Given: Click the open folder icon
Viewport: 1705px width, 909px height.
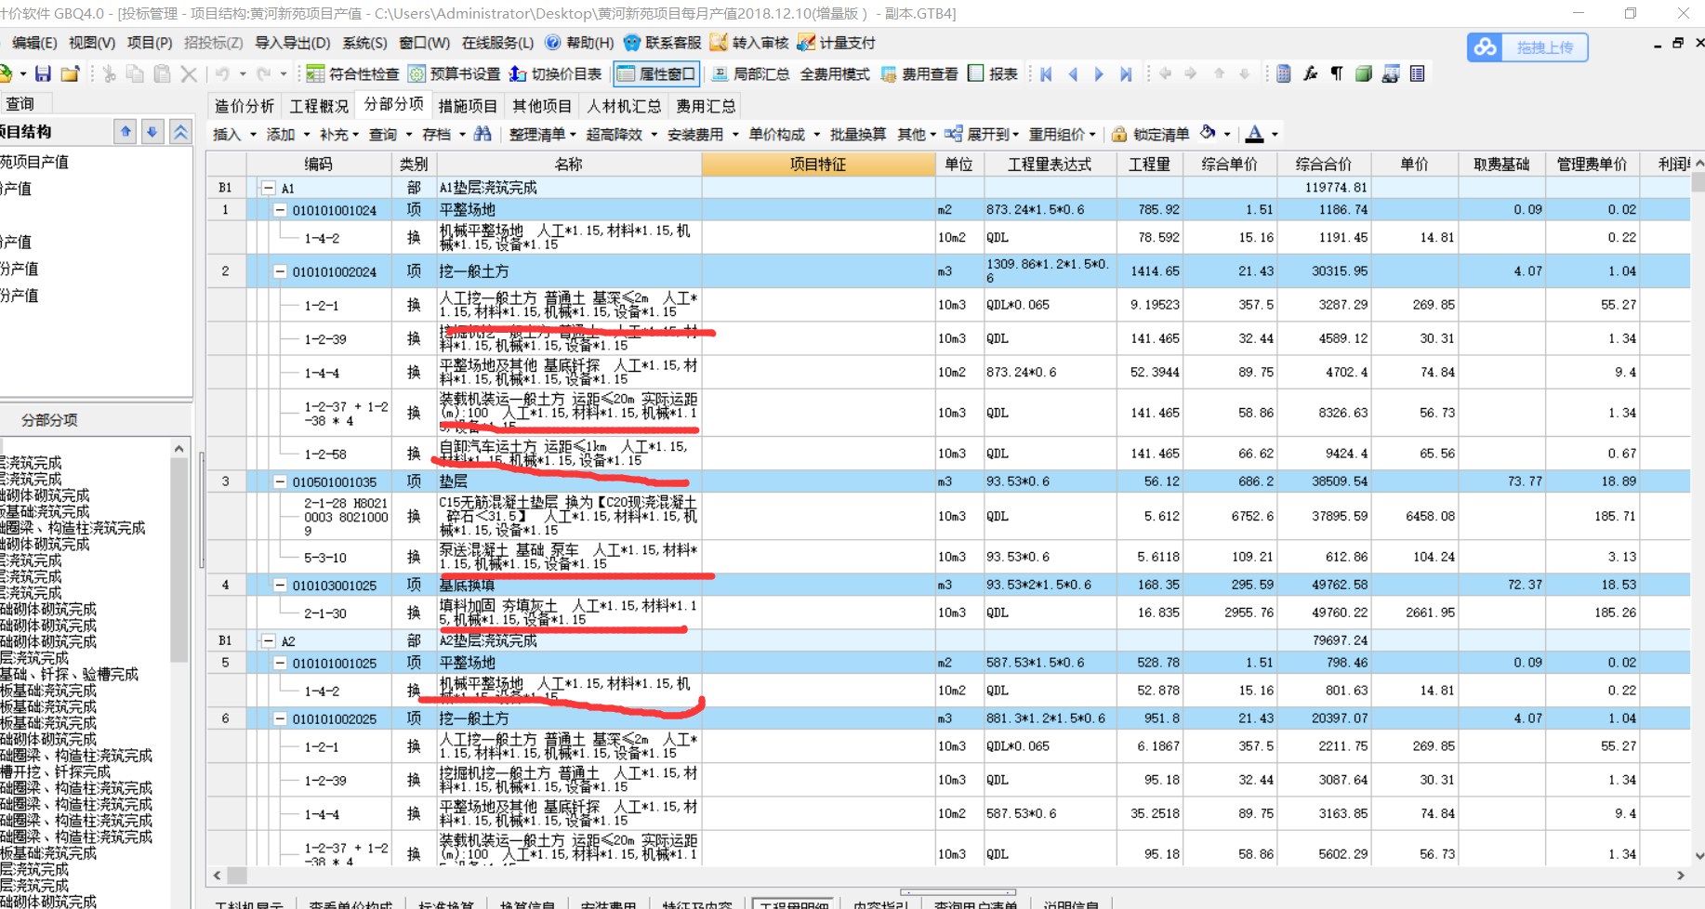Looking at the screenshot, I should pyautogui.click(x=70, y=74).
